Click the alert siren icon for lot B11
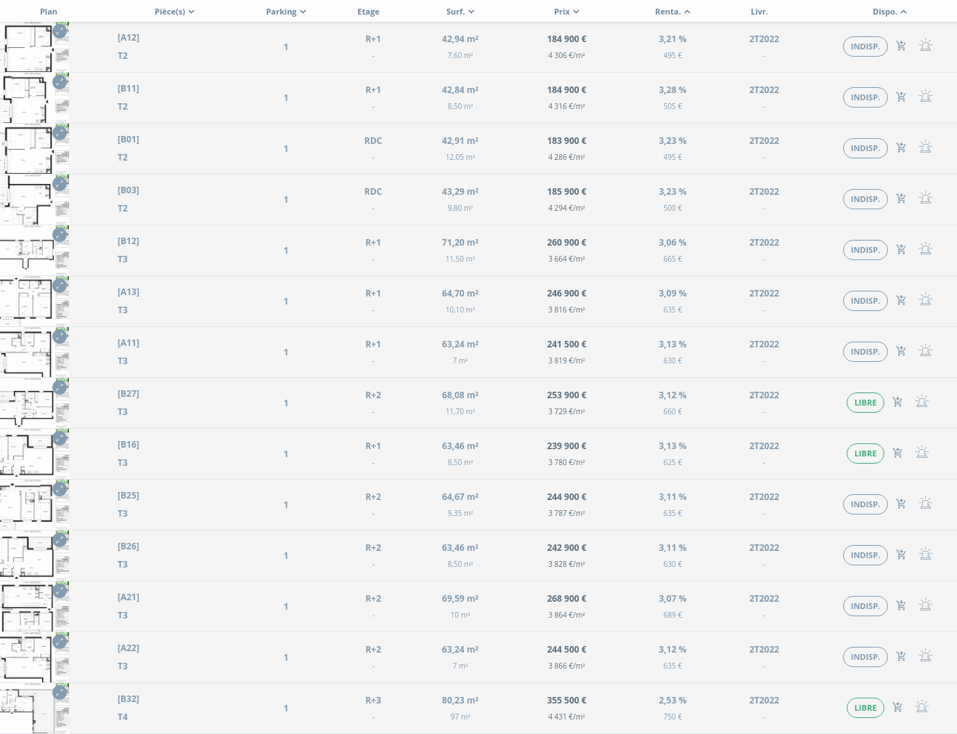This screenshot has height=734, width=957. point(925,96)
